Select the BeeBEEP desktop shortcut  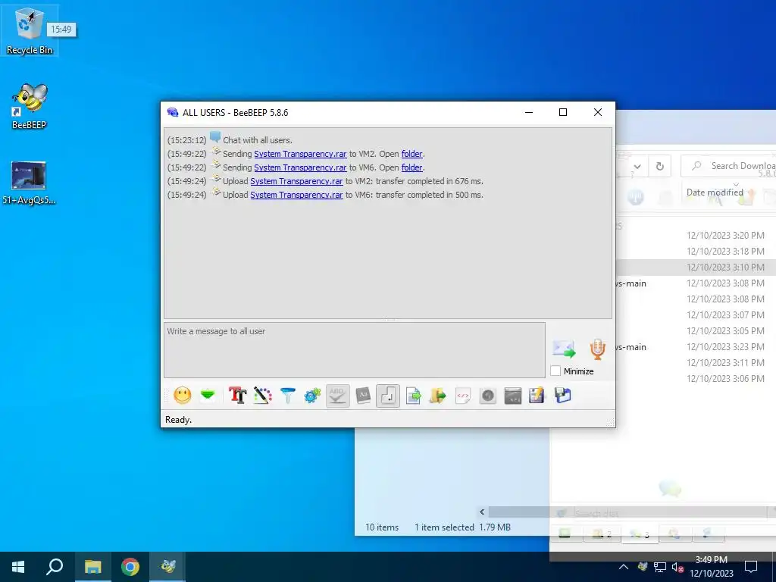point(30,106)
